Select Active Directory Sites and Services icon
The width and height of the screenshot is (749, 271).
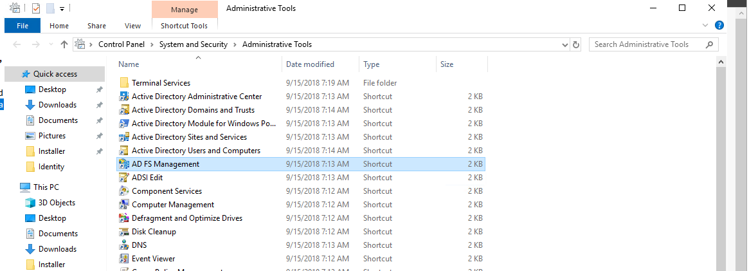tap(124, 136)
